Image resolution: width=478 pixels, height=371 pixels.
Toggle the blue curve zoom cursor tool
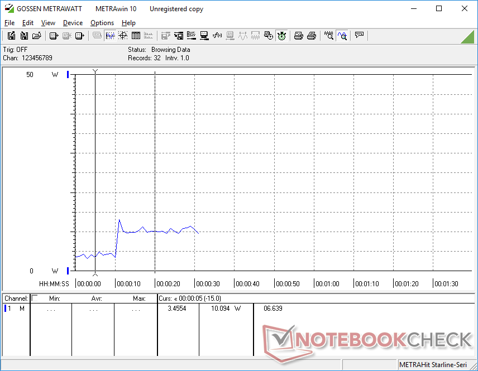click(x=342, y=36)
